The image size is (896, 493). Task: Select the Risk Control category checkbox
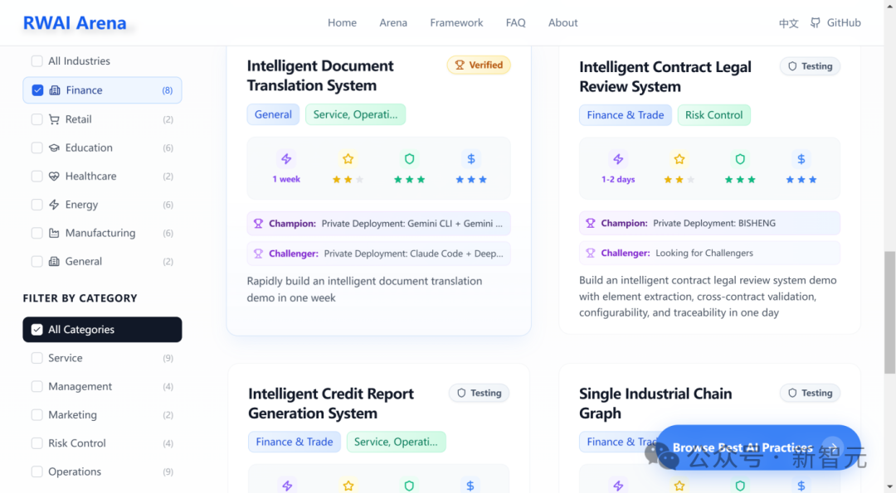coord(37,443)
